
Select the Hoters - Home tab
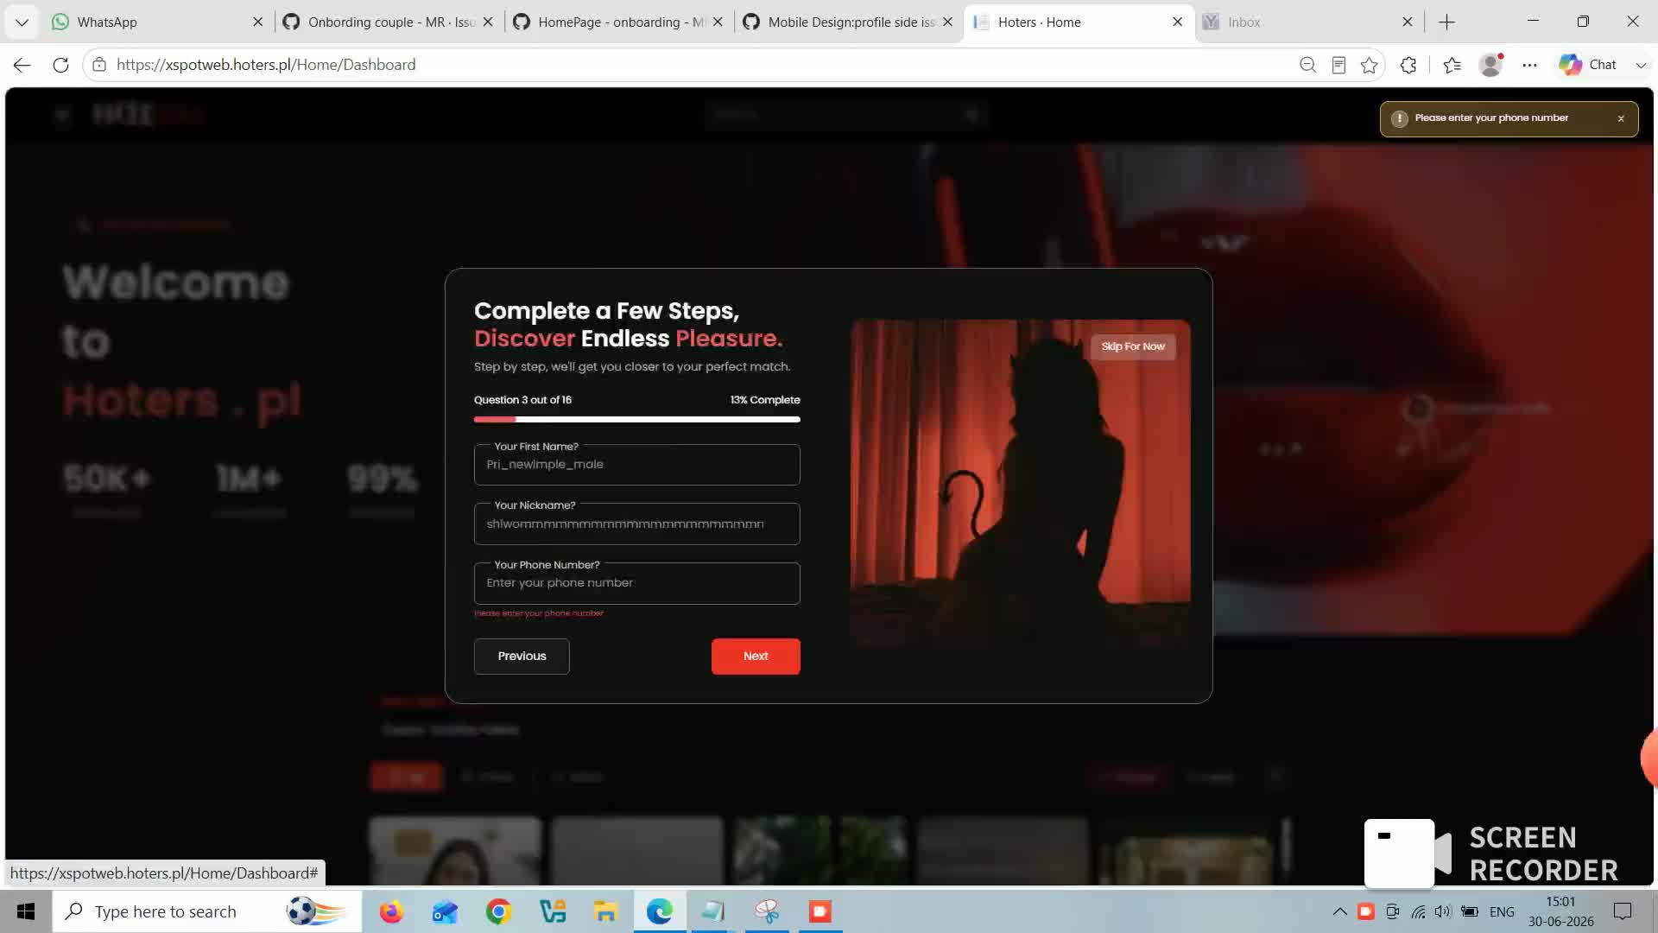[x=1079, y=22]
